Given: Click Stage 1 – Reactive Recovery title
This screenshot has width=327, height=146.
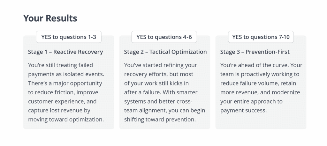Looking at the screenshot, I should point(65,52).
